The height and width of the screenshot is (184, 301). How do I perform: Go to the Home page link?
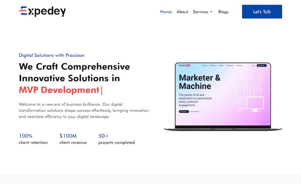coord(166,12)
